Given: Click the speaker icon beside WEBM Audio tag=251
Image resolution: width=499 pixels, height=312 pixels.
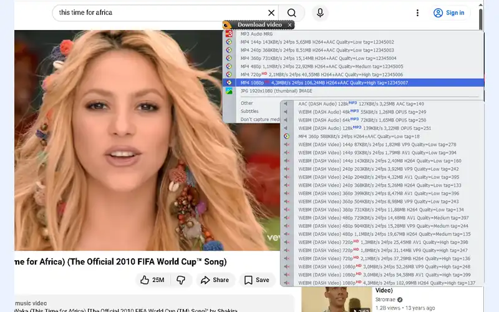Looking at the screenshot, I should [x=286, y=129].
